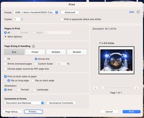Switch to the Booklet tab
This screenshot has height=118, width=144.
pos(77,52)
